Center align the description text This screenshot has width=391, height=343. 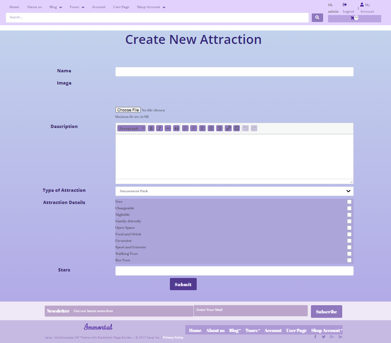point(211,128)
